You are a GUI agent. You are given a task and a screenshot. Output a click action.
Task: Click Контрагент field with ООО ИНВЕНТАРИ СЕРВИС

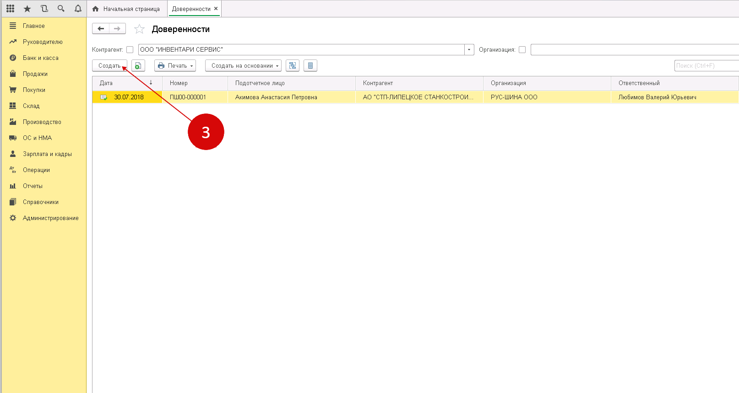pyautogui.click(x=301, y=49)
